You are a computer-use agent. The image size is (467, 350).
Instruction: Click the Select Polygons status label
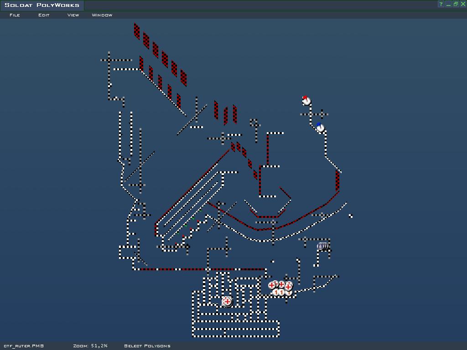pyautogui.click(x=147, y=346)
